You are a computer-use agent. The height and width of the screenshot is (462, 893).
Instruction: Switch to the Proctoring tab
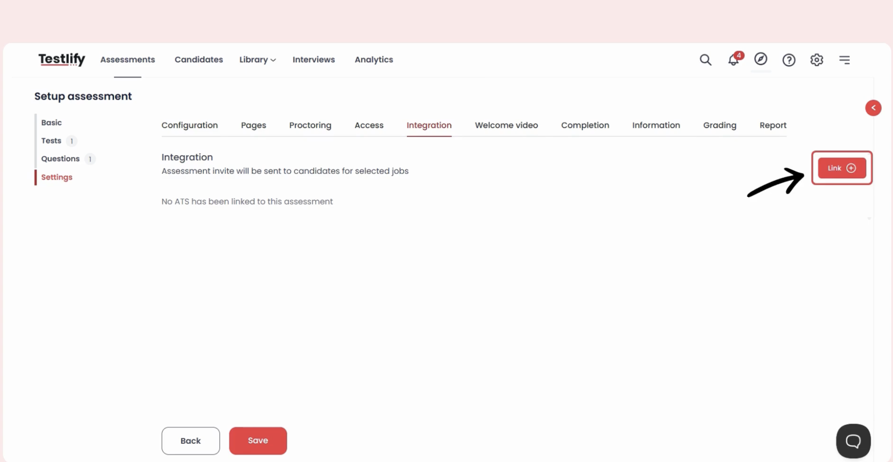point(310,125)
